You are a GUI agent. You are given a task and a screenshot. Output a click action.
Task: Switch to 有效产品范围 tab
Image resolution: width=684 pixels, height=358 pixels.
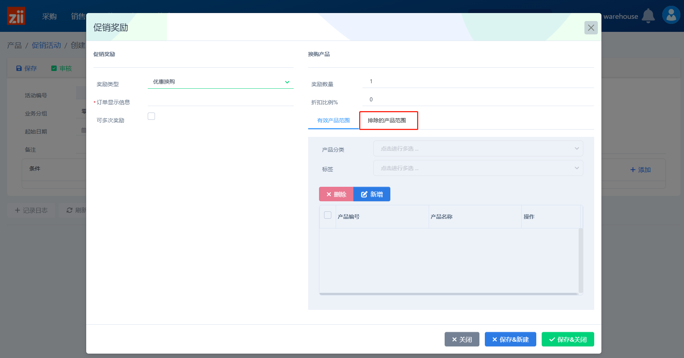333,121
